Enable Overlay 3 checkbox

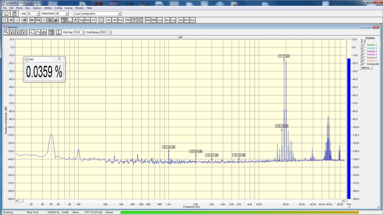[365, 51]
